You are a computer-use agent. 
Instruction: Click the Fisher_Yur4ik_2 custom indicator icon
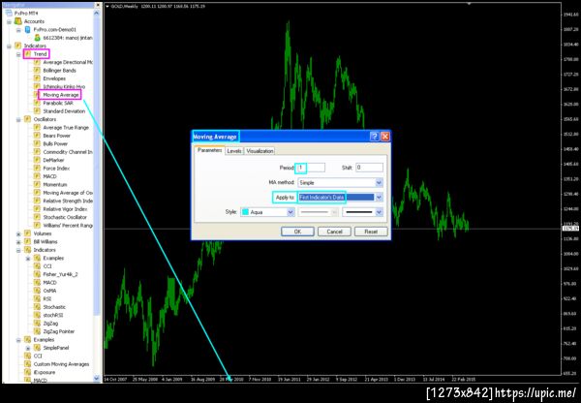[37, 274]
